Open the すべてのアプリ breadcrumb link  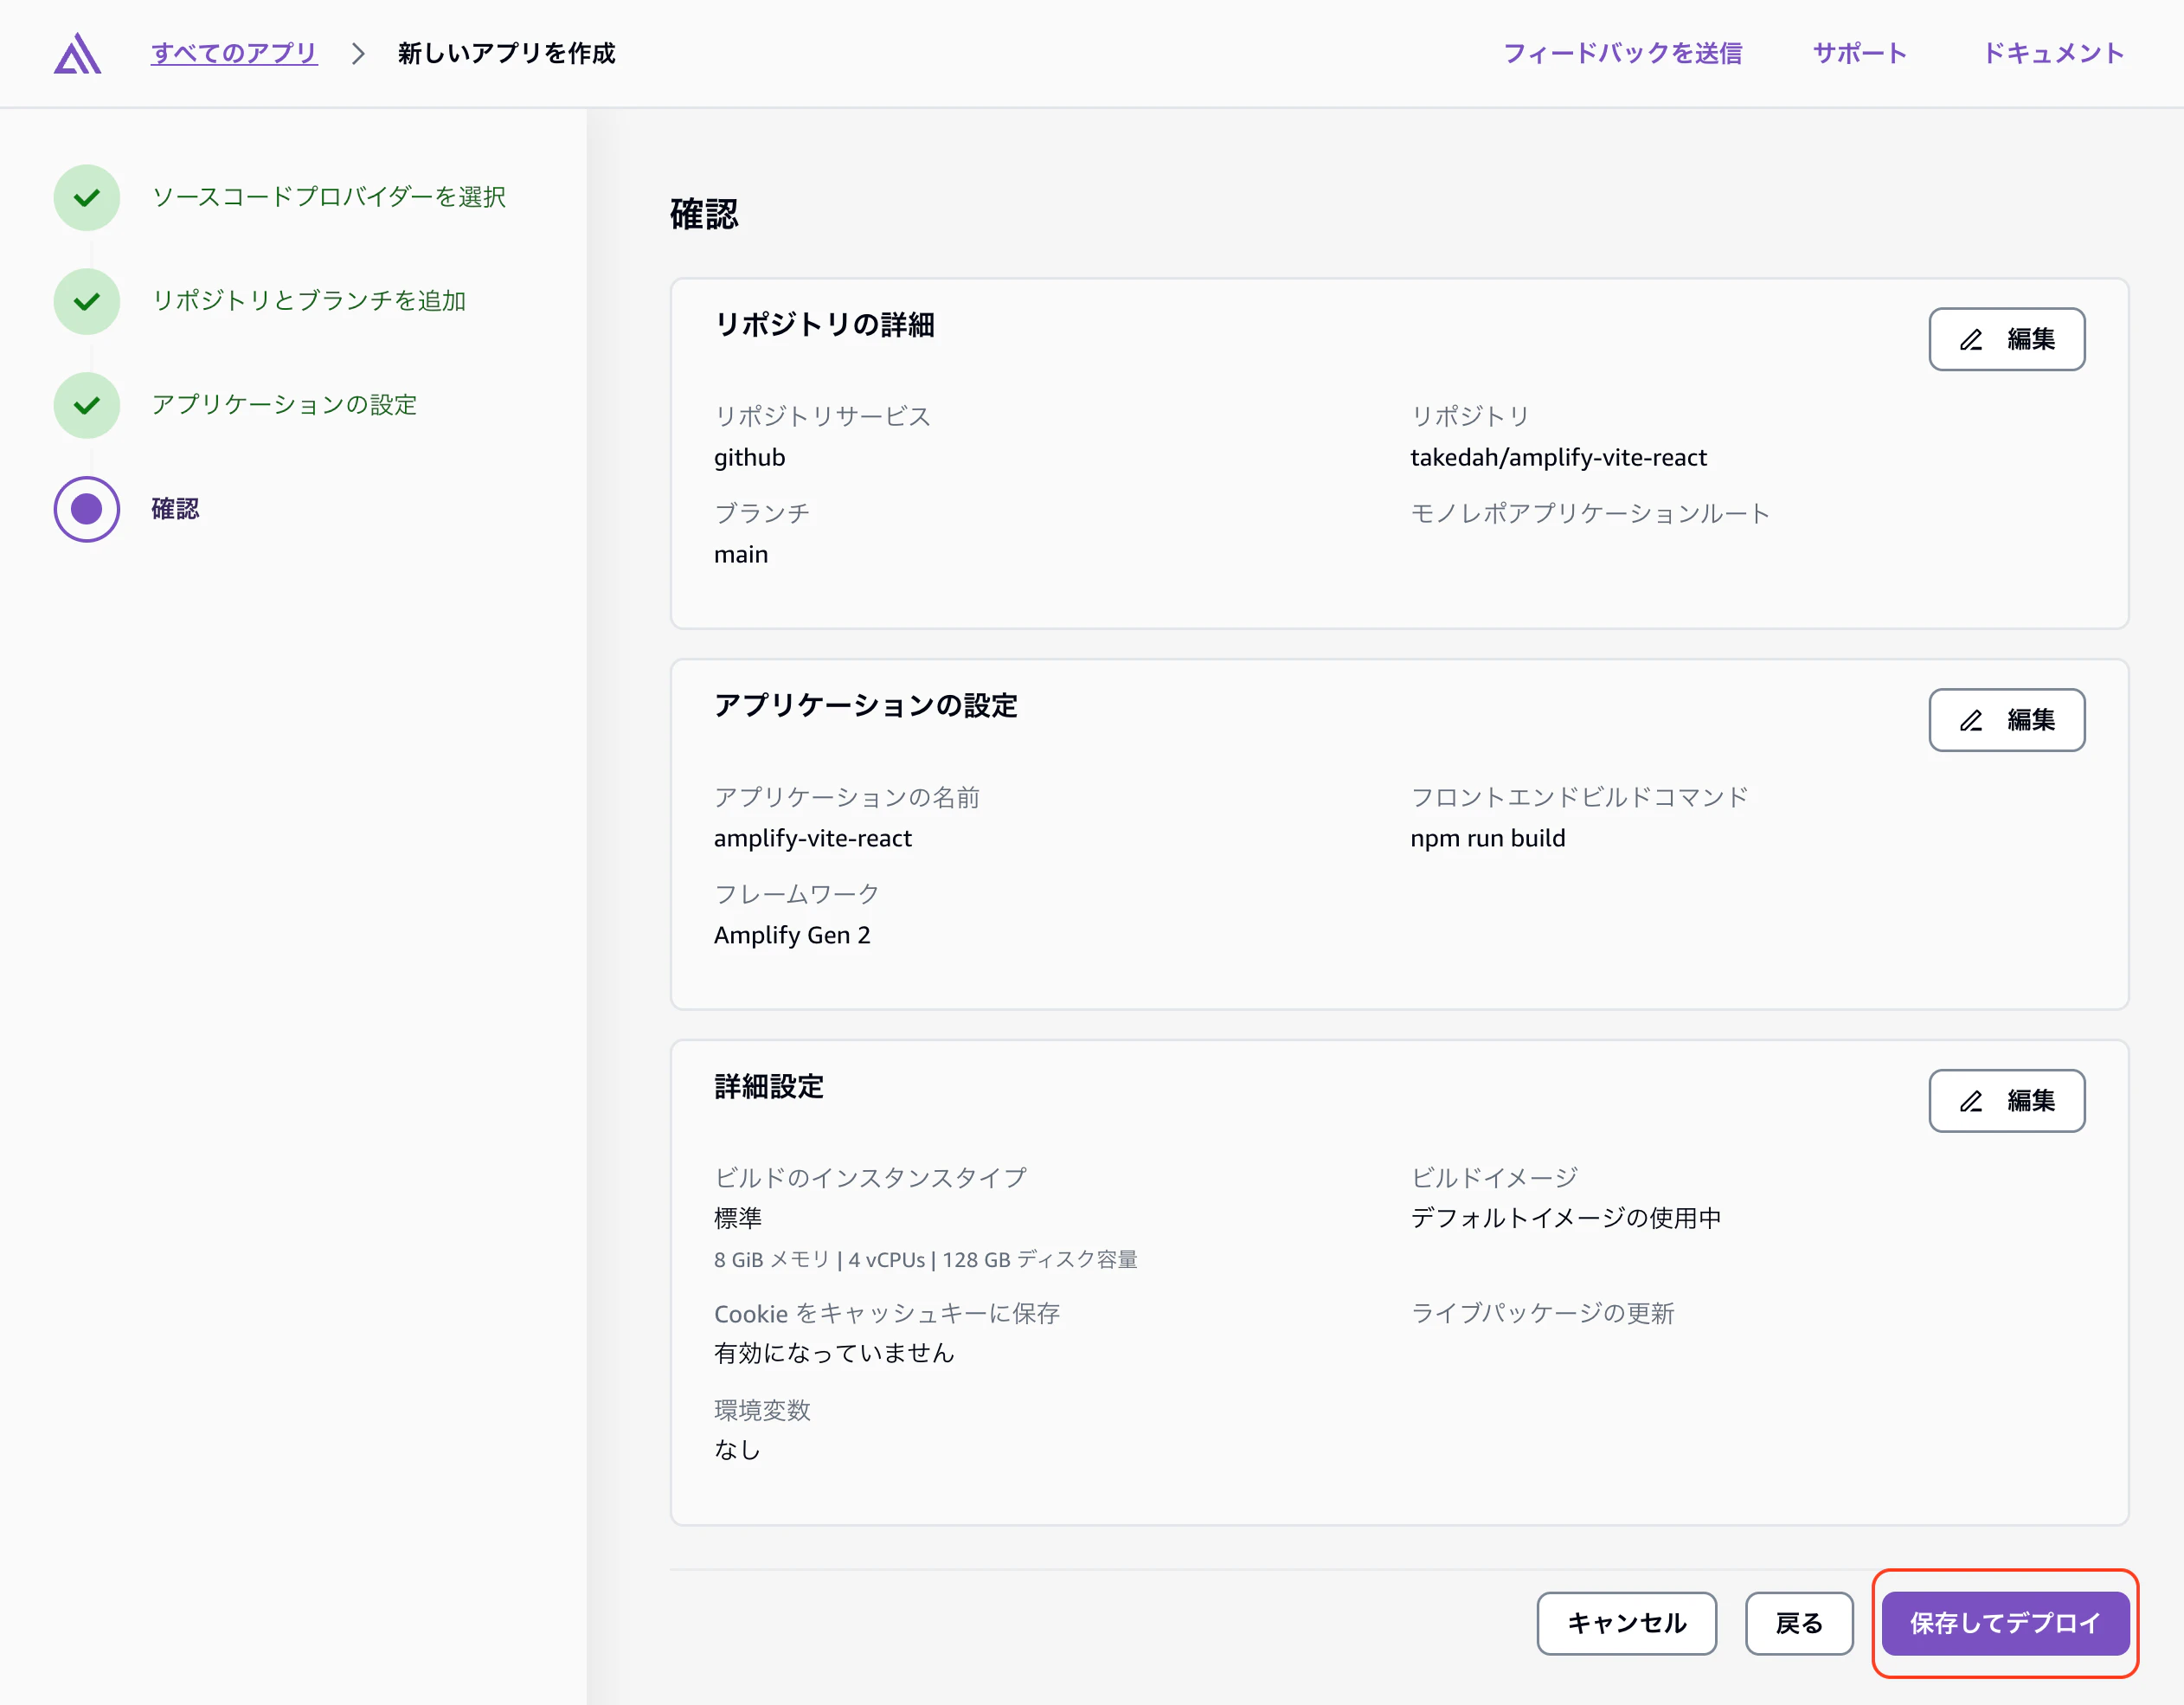[x=234, y=53]
